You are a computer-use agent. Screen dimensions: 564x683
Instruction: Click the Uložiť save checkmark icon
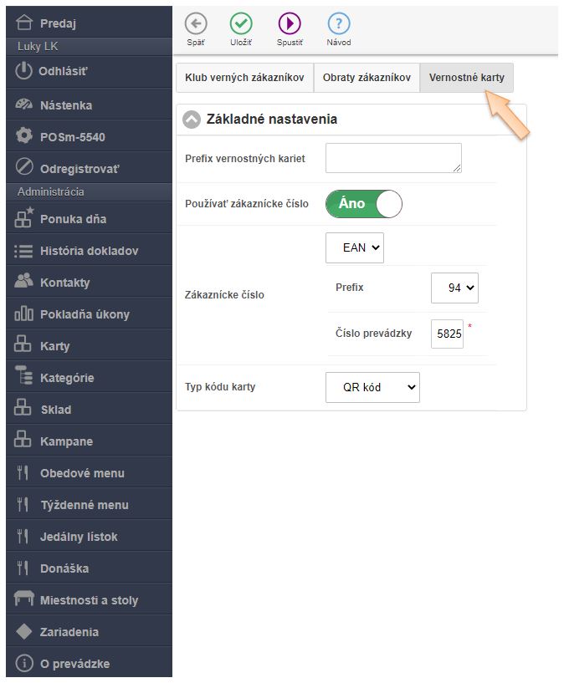241,23
